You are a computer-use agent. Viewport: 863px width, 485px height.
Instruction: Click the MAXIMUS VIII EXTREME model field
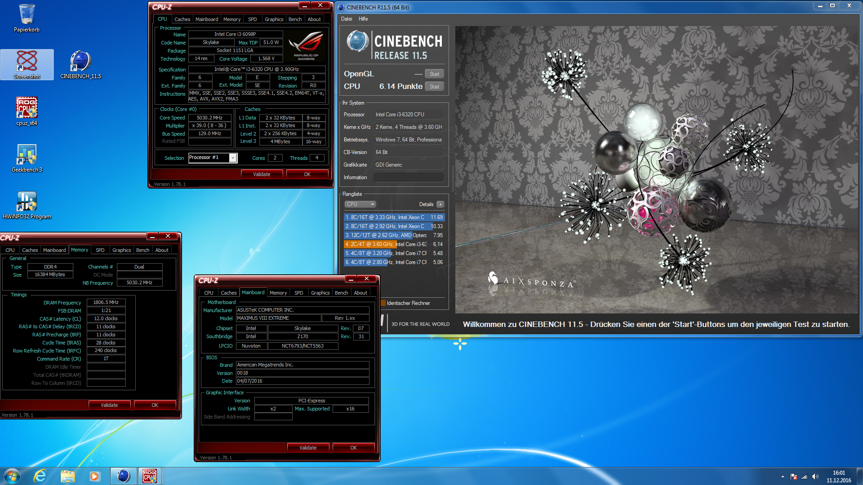pos(279,318)
